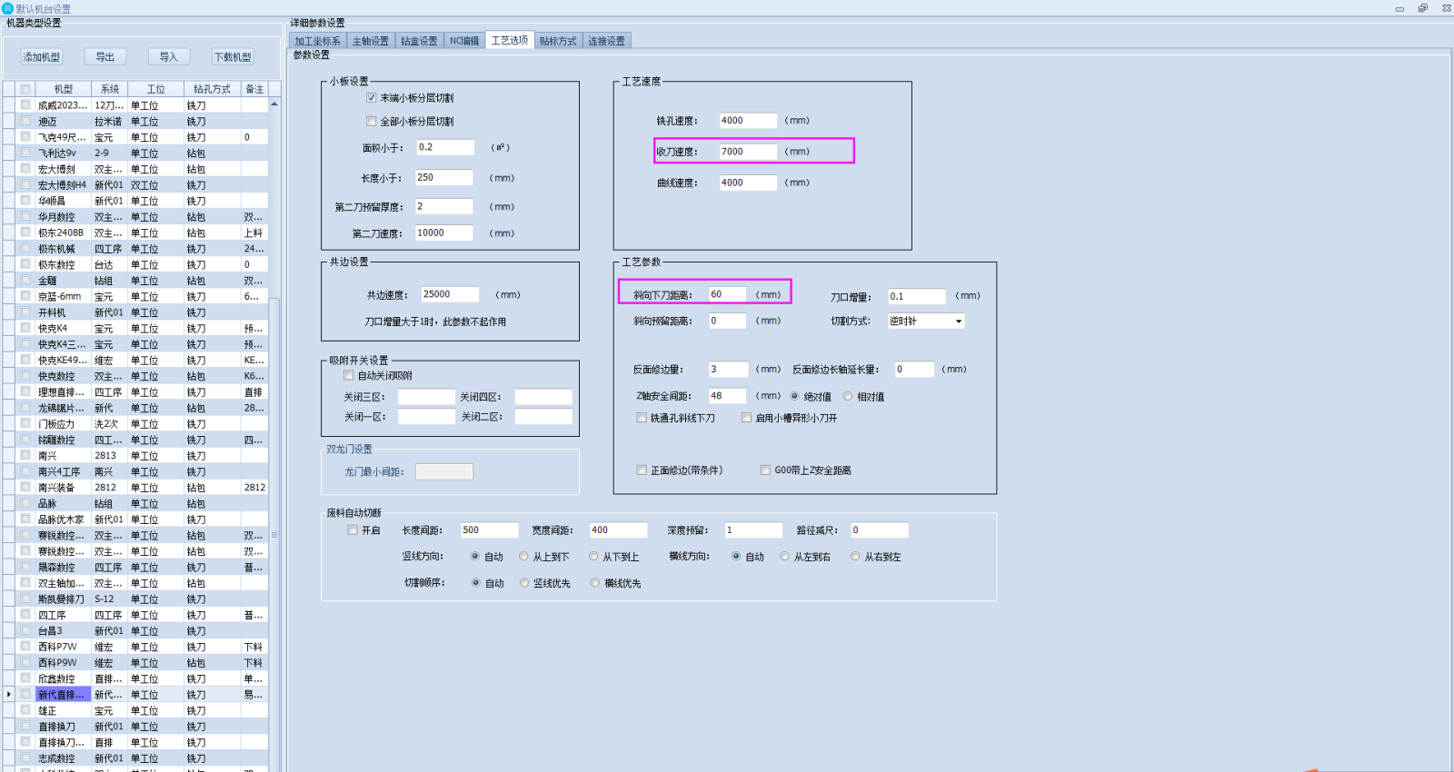Viewport: 1454px width, 772px height.
Task: Check 铣通孔斜线下刀 option
Action: [x=642, y=418]
